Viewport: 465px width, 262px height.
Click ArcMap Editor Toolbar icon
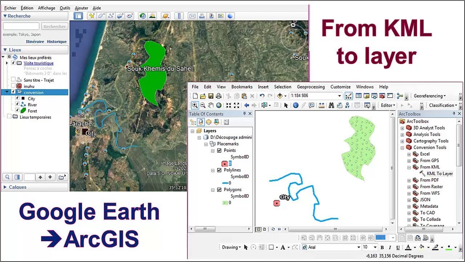[x=348, y=96]
